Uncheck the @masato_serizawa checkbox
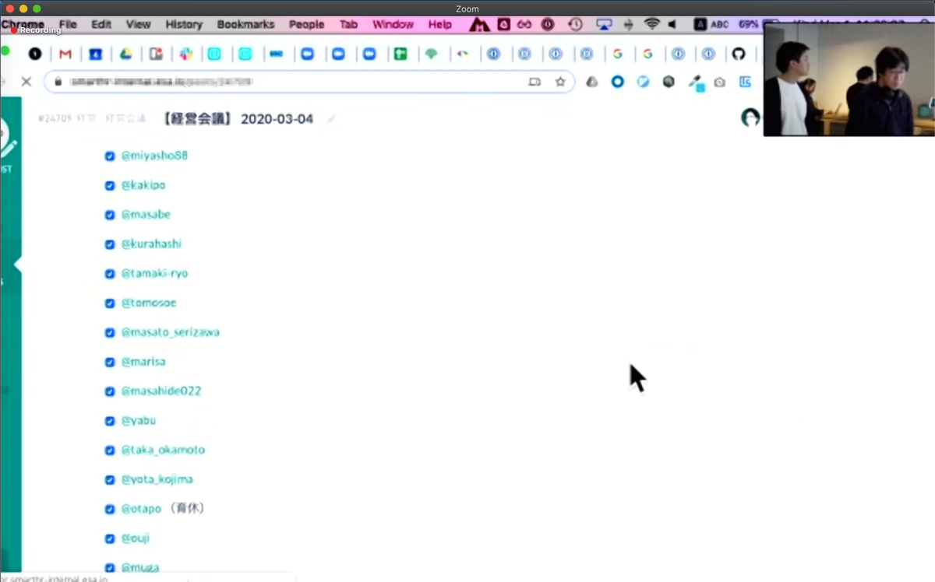The image size is (935, 582). (110, 332)
